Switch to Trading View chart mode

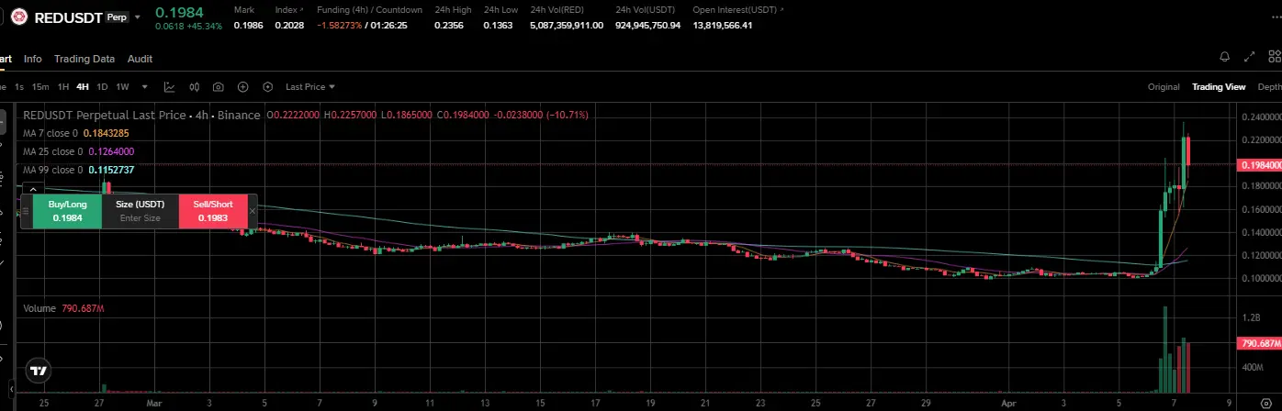pos(1219,87)
